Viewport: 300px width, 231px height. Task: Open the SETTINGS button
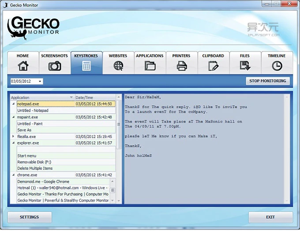click(30, 217)
